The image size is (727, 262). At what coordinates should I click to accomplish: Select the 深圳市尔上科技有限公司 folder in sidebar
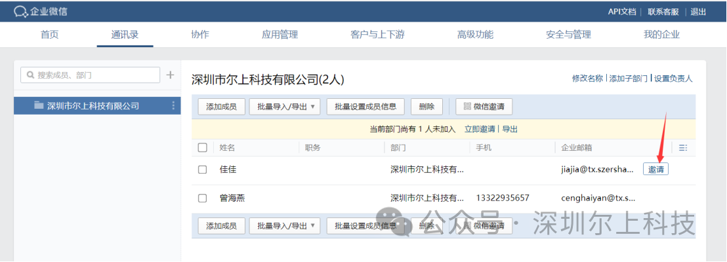pyautogui.click(x=93, y=105)
